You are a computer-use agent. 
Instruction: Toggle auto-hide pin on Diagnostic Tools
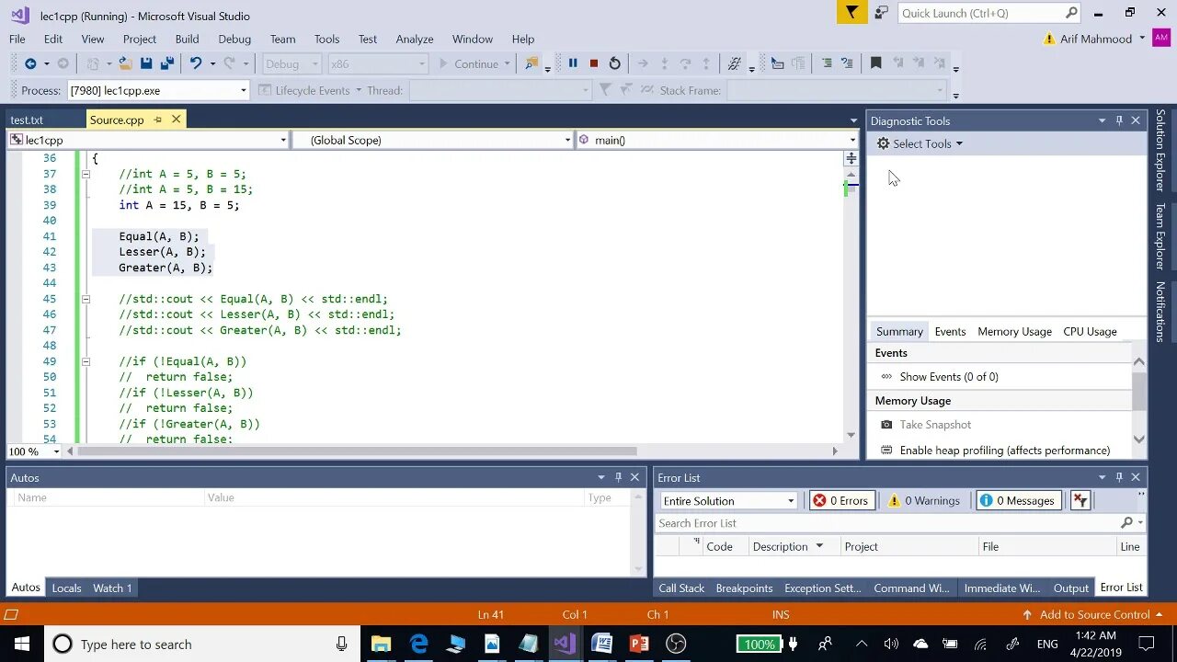1119,120
